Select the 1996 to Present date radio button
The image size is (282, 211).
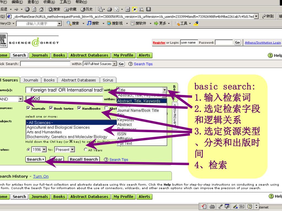pos(28,150)
